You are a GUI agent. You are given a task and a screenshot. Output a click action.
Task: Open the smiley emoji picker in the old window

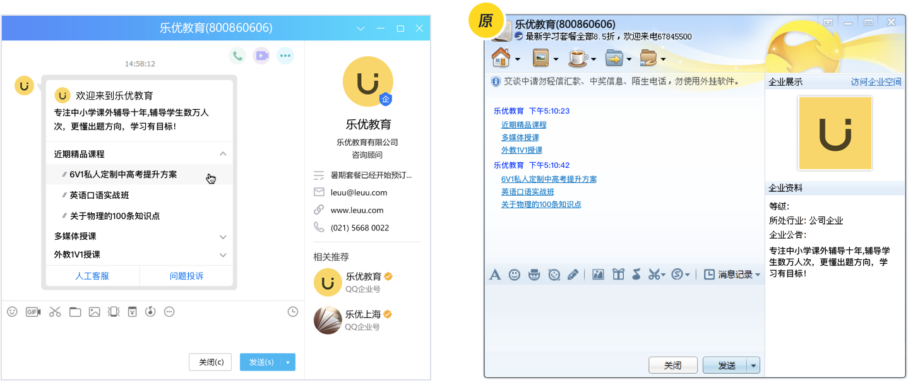[515, 275]
